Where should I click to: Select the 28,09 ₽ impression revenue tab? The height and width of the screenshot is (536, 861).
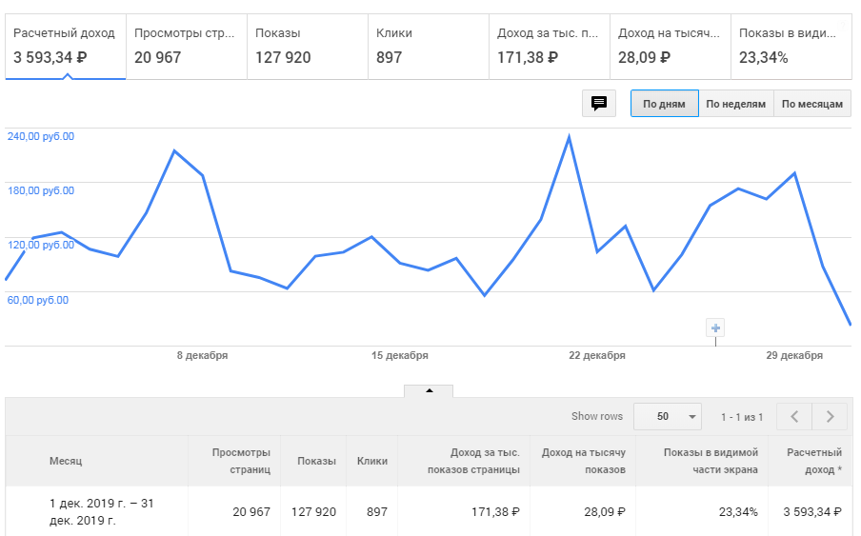[x=670, y=45]
